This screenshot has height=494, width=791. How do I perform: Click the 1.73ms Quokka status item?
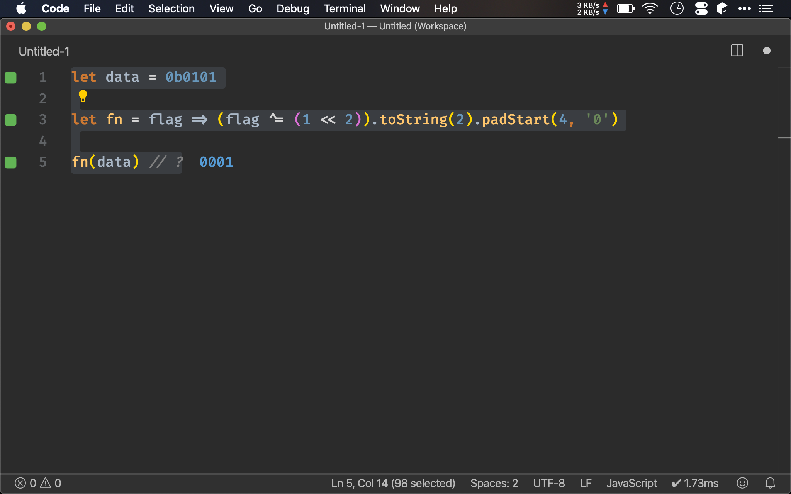695,483
